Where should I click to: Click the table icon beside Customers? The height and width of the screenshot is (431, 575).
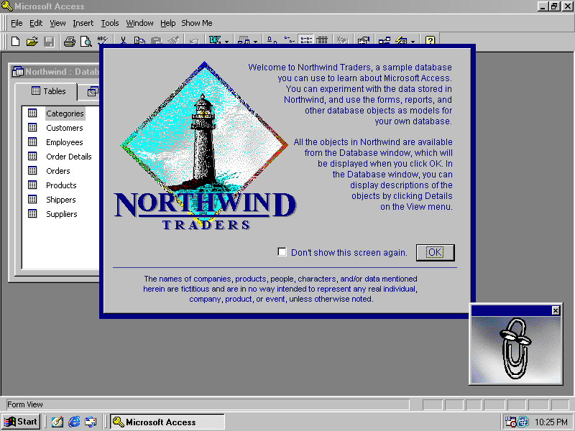[x=32, y=128]
